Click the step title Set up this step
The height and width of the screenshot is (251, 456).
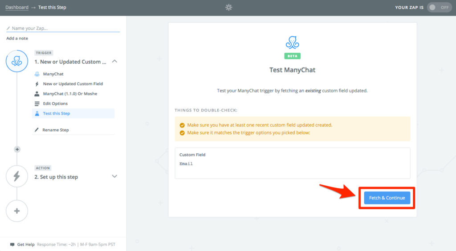[x=56, y=177]
